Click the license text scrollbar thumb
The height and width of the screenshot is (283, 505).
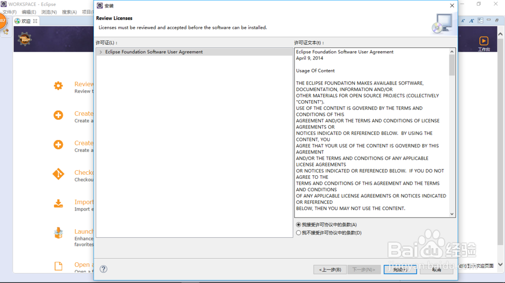point(452,65)
